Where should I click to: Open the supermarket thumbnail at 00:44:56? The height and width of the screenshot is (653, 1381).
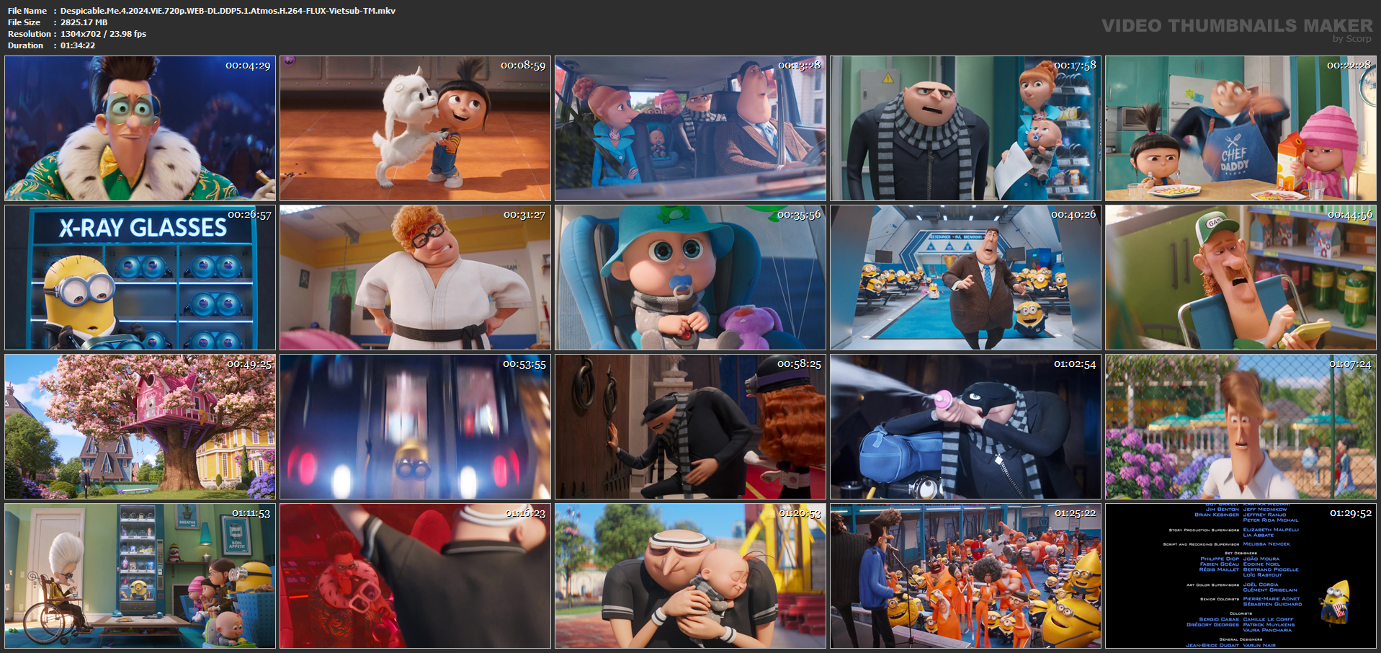click(1241, 277)
